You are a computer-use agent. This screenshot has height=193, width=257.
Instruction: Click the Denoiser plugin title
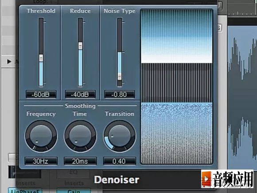(x=117, y=180)
